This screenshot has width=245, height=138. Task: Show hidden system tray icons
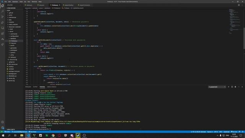(217, 135)
